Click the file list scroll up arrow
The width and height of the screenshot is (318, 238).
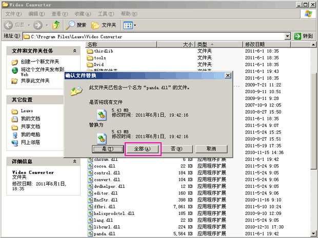click(313, 45)
